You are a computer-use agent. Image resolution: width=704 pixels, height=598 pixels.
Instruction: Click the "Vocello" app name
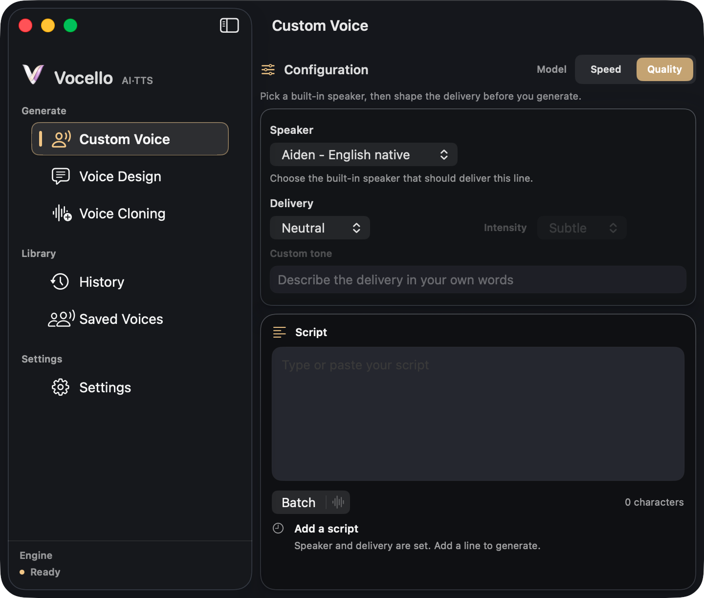tap(84, 78)
